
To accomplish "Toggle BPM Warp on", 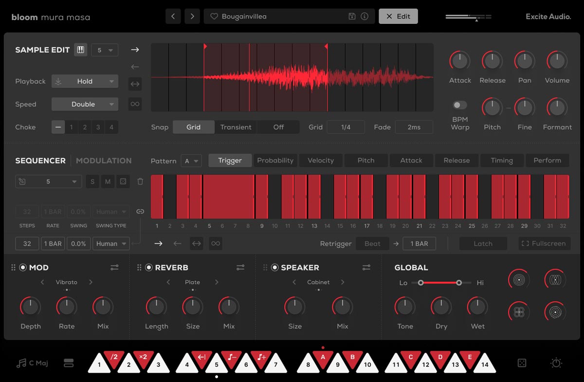I will (459, 104).
